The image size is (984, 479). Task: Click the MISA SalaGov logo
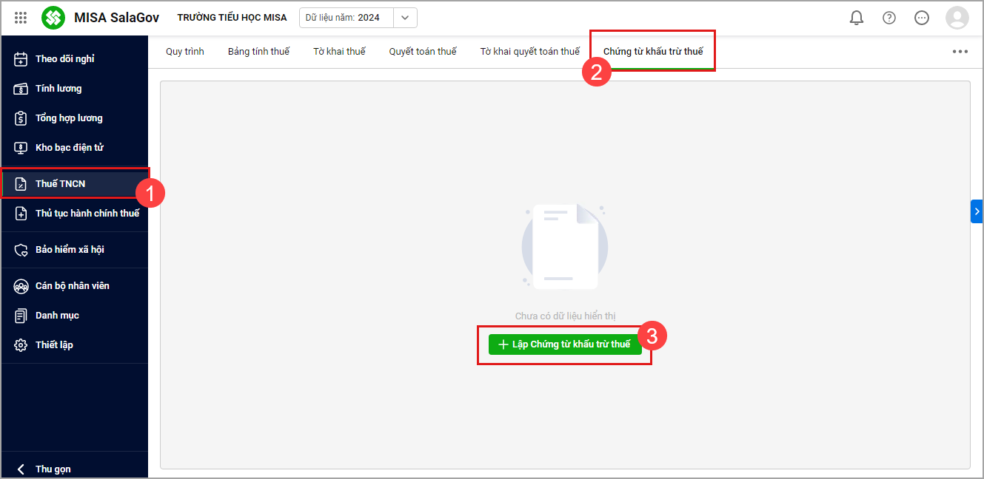tap(53, 18)
